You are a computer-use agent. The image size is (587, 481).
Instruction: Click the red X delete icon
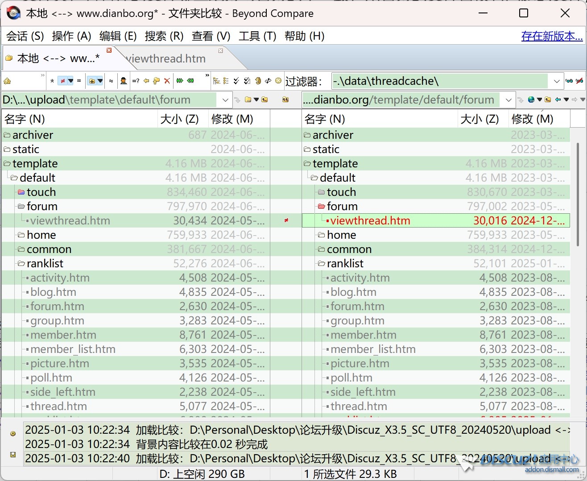tap(167, 81)
